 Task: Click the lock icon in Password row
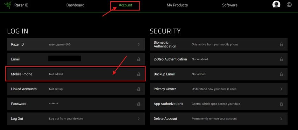138,104
